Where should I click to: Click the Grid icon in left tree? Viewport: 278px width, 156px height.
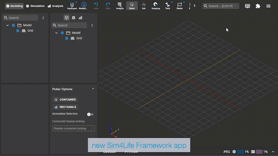point(23,31)
